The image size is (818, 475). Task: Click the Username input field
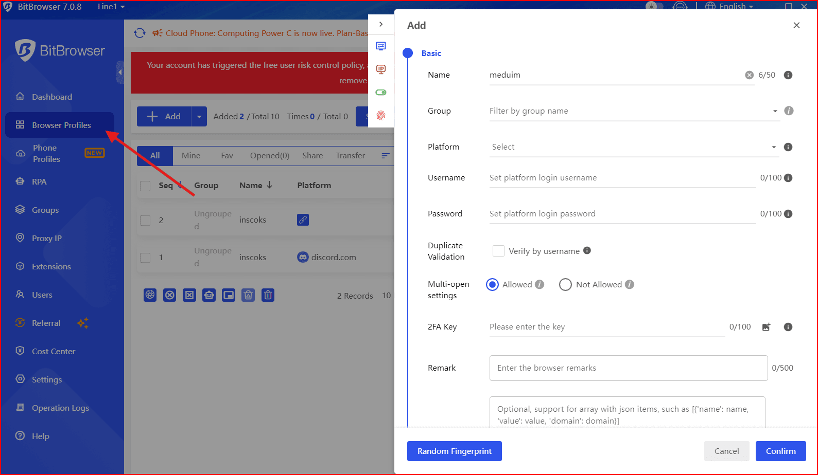pos(622,178)
